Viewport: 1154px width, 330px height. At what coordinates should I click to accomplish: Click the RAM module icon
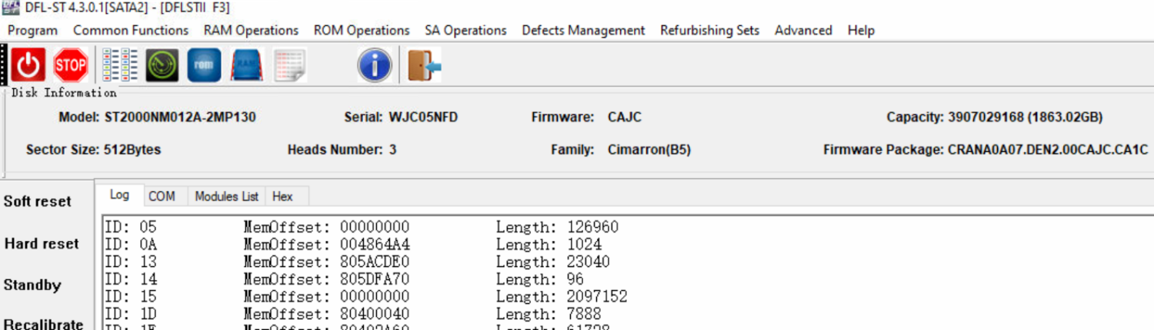247,65
